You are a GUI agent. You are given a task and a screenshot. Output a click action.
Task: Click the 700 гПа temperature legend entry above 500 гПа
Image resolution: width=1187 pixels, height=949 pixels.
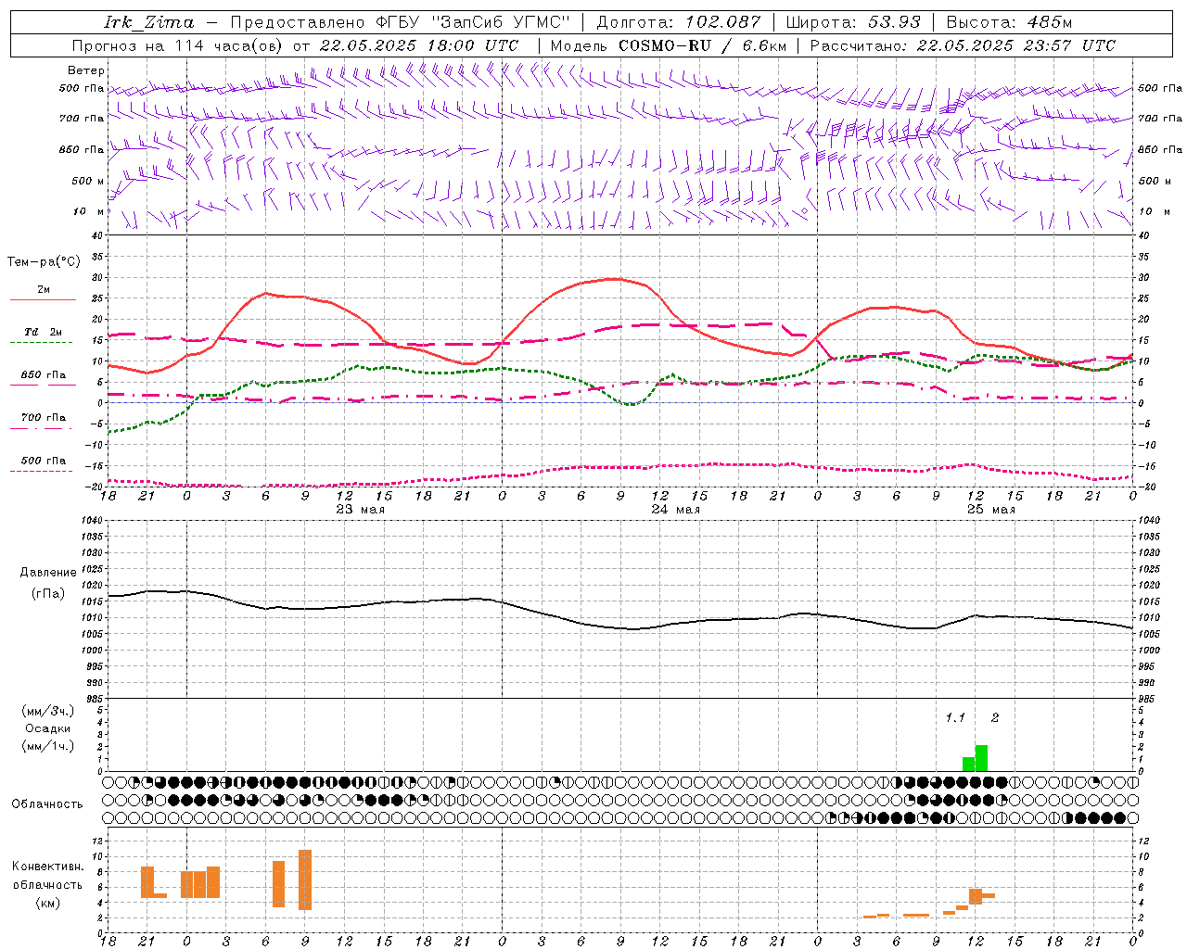pos(44,418)
